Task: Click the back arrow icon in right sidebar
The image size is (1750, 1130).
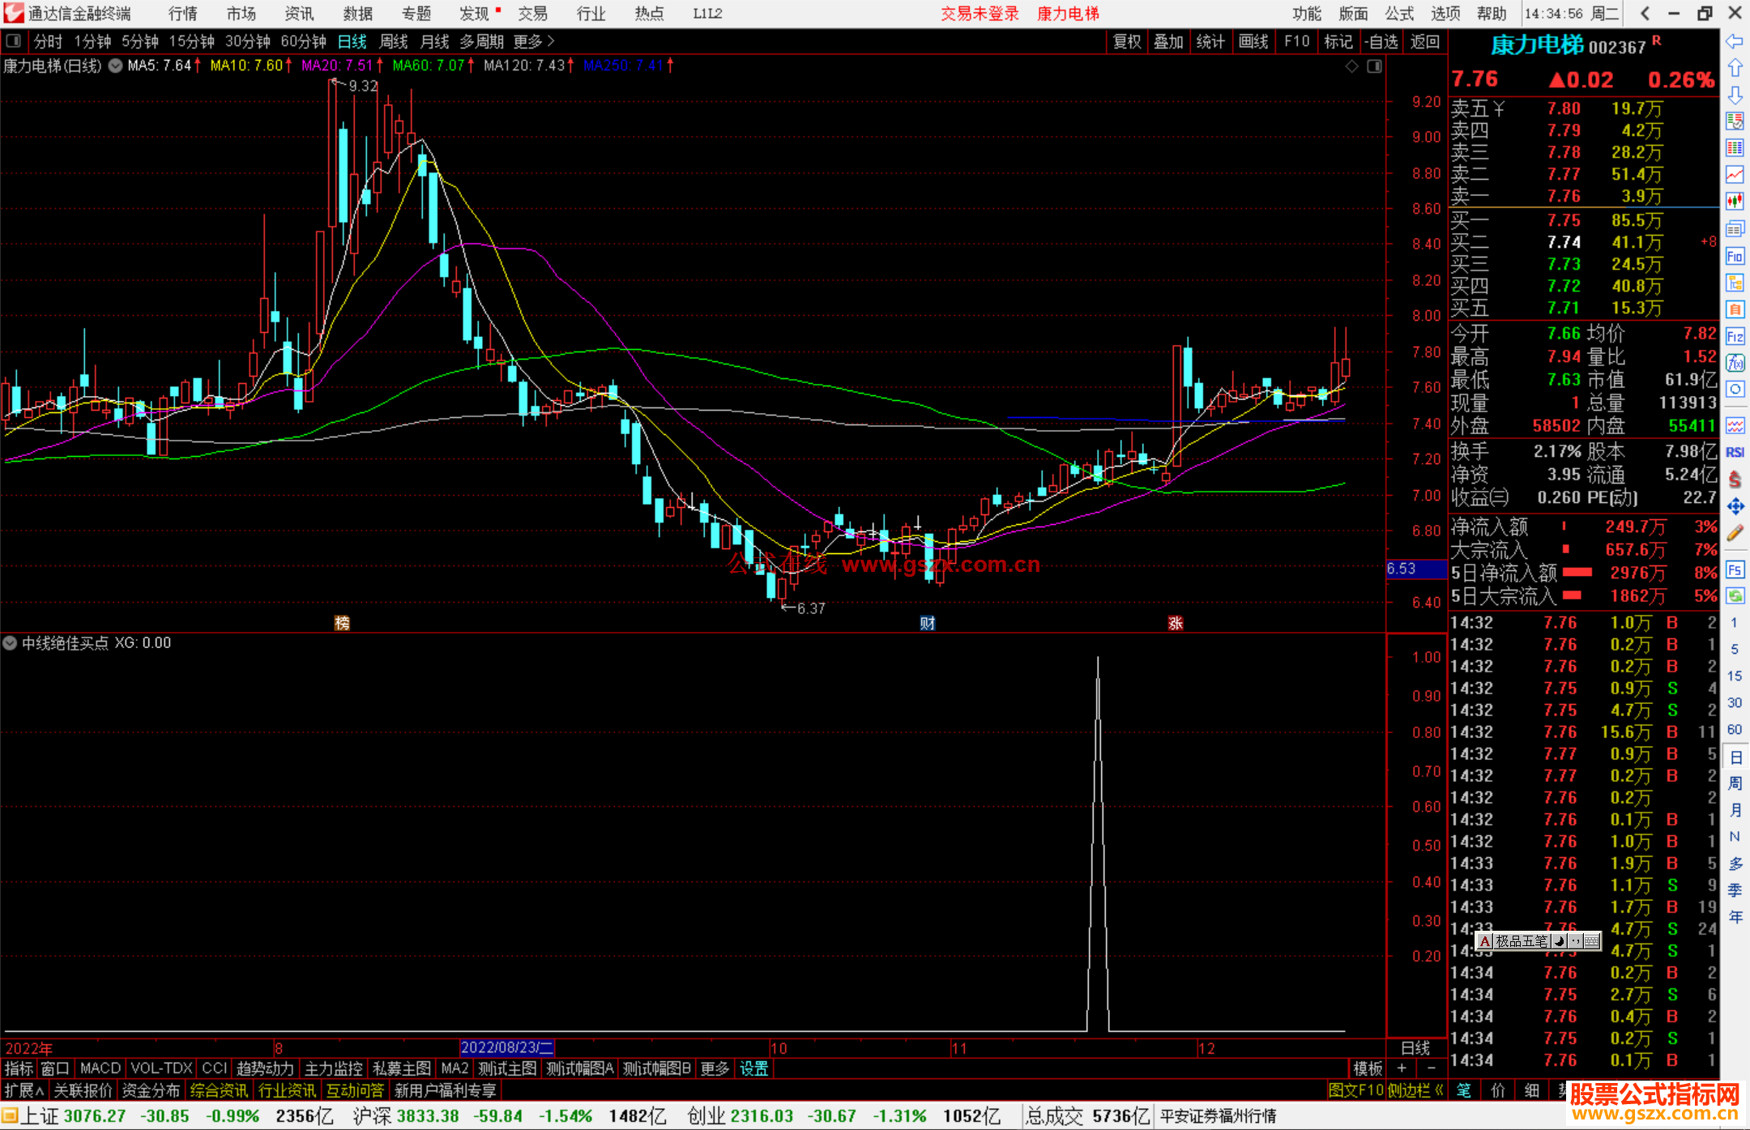Action: pyautogui.click(x=1735, y=41)
